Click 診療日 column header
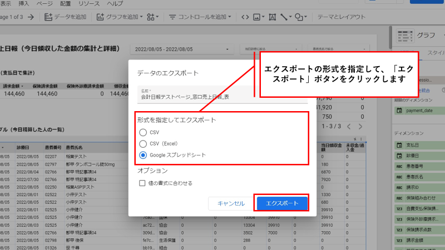Viewport: 445px width, 250px height. click(x=23, y=147)
